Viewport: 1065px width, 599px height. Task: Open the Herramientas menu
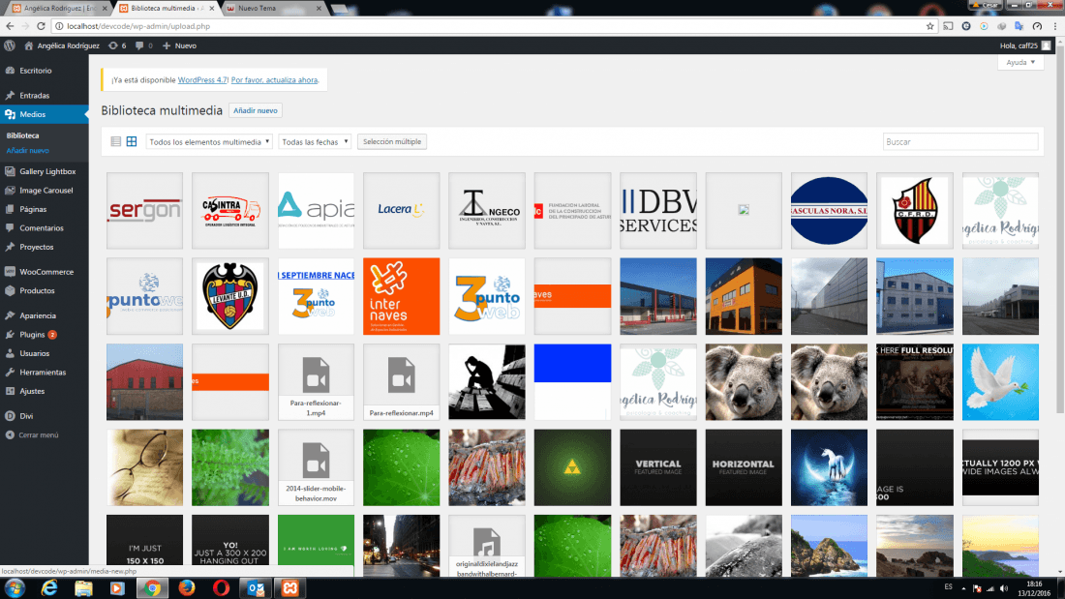click(x=45, y=373)
